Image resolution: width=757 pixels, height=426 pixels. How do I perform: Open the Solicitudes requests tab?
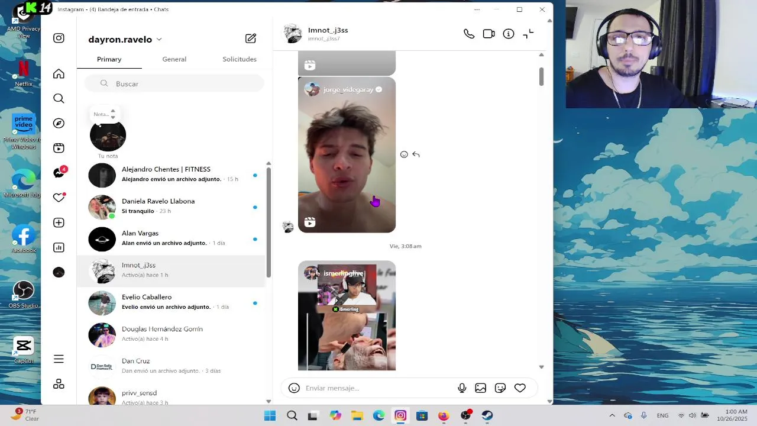[240, 59]
